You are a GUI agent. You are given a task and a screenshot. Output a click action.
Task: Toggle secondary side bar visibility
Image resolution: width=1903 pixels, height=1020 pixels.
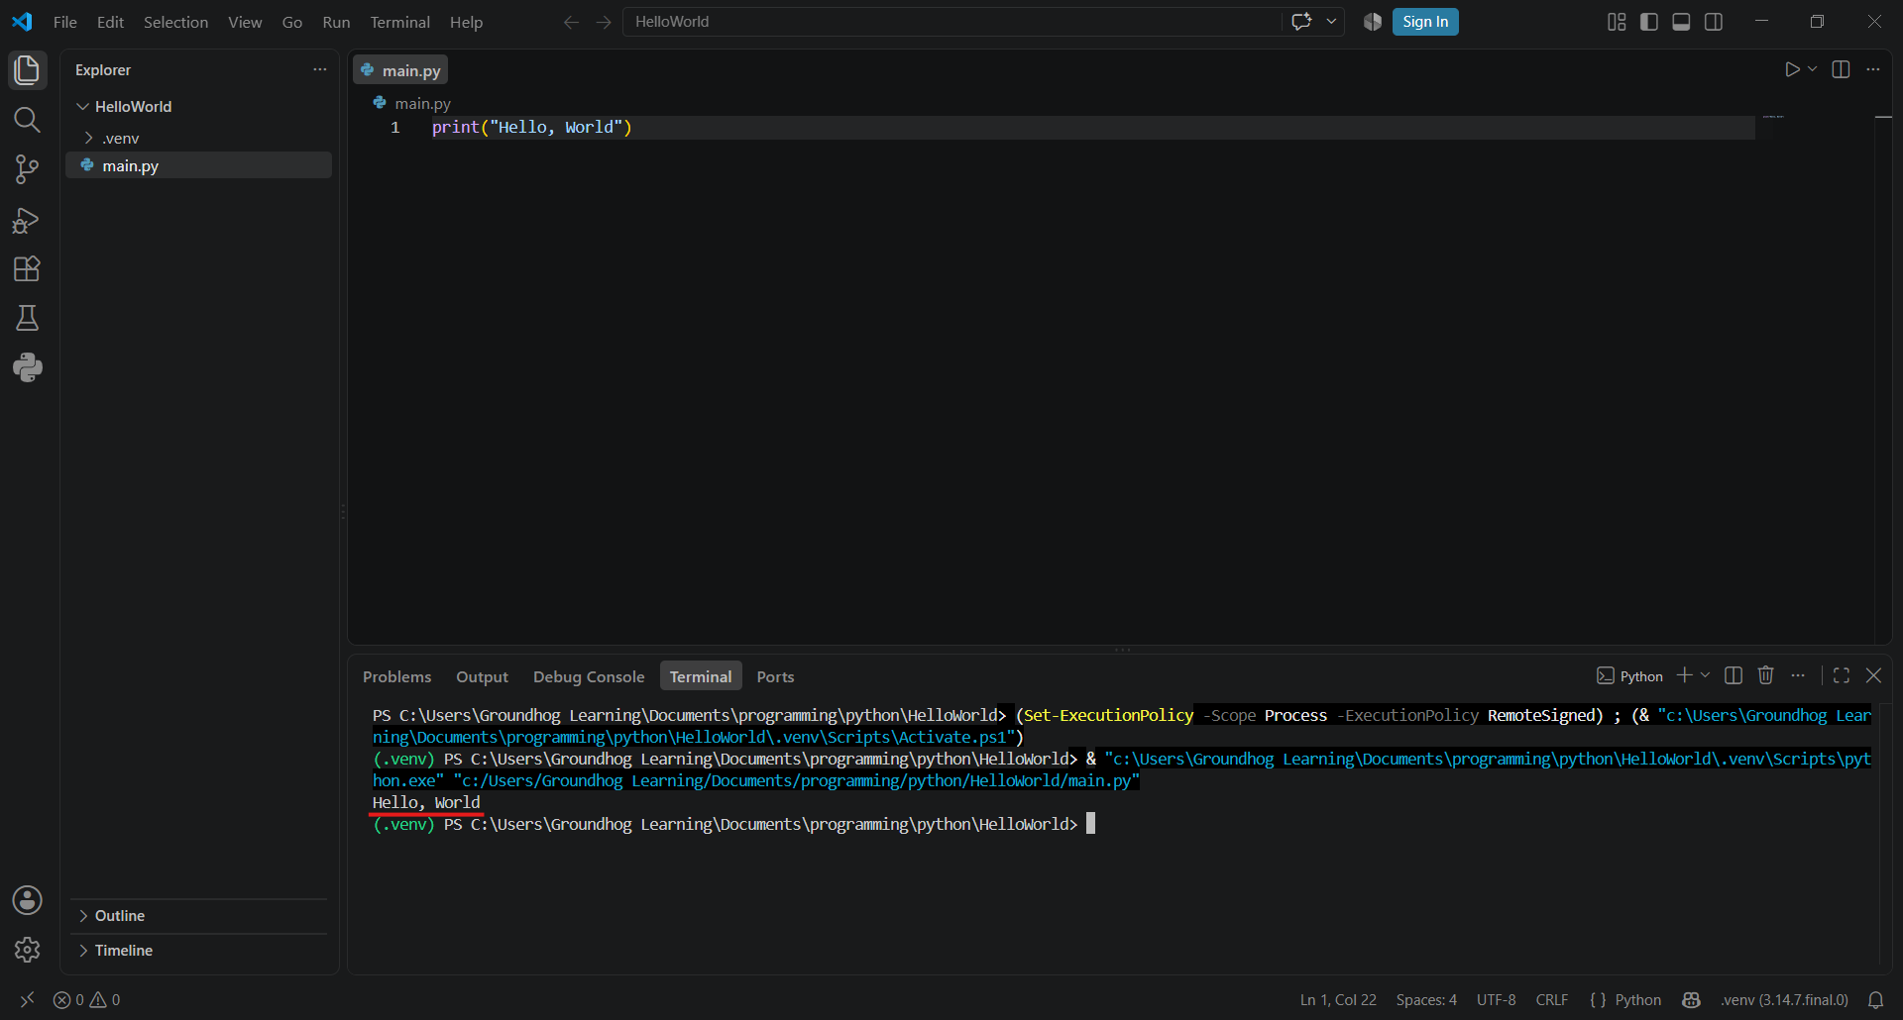[1714, 22]
